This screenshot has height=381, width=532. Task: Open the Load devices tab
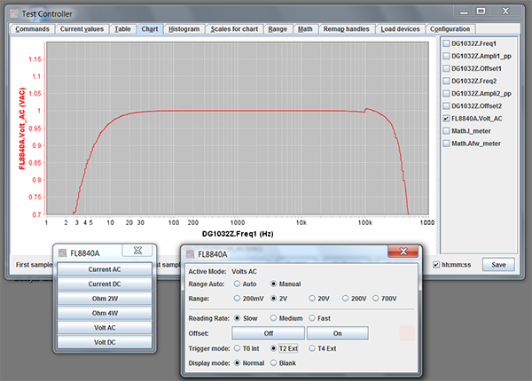coord(400,29)
